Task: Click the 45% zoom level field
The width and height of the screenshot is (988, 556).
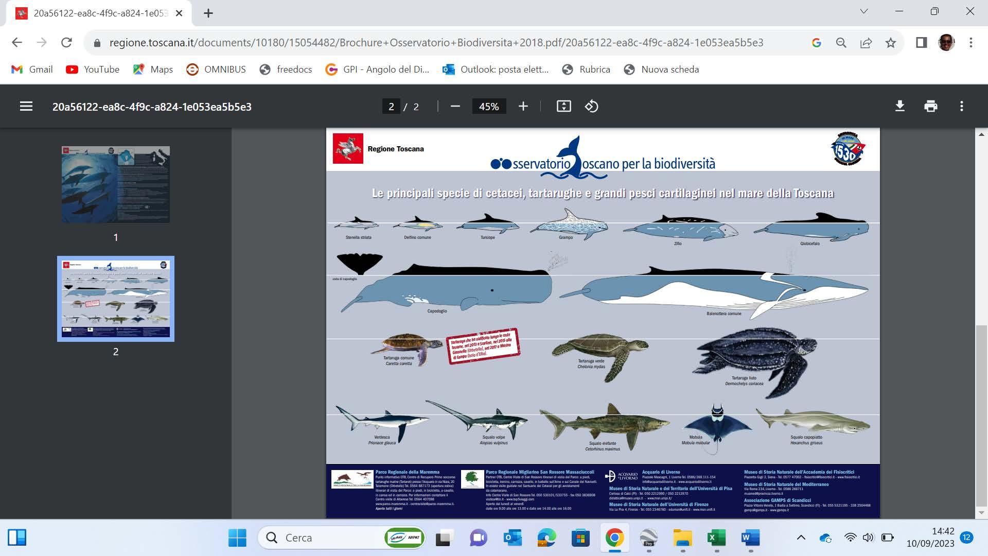Action: coord(488,107)
